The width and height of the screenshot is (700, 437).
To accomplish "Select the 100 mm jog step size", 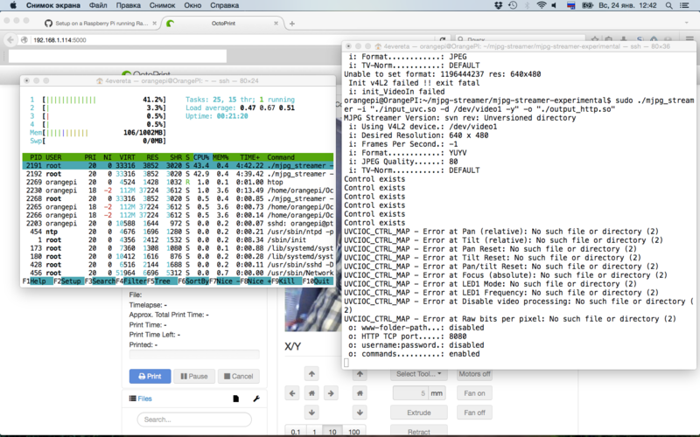I will point(356,432).
